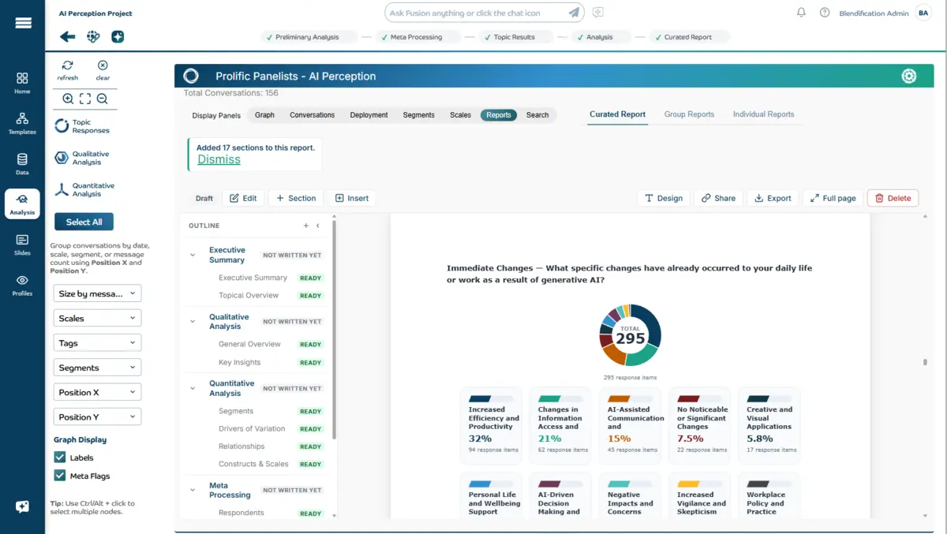Viewport: 947px width, 534px height.
Task: Dismiss the added sections notice
Action: (219, 159)
